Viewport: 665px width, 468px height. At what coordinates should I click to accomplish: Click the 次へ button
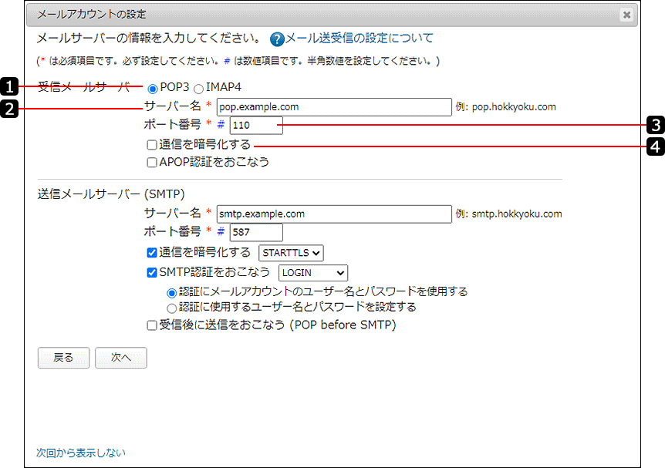pos(121,358)
